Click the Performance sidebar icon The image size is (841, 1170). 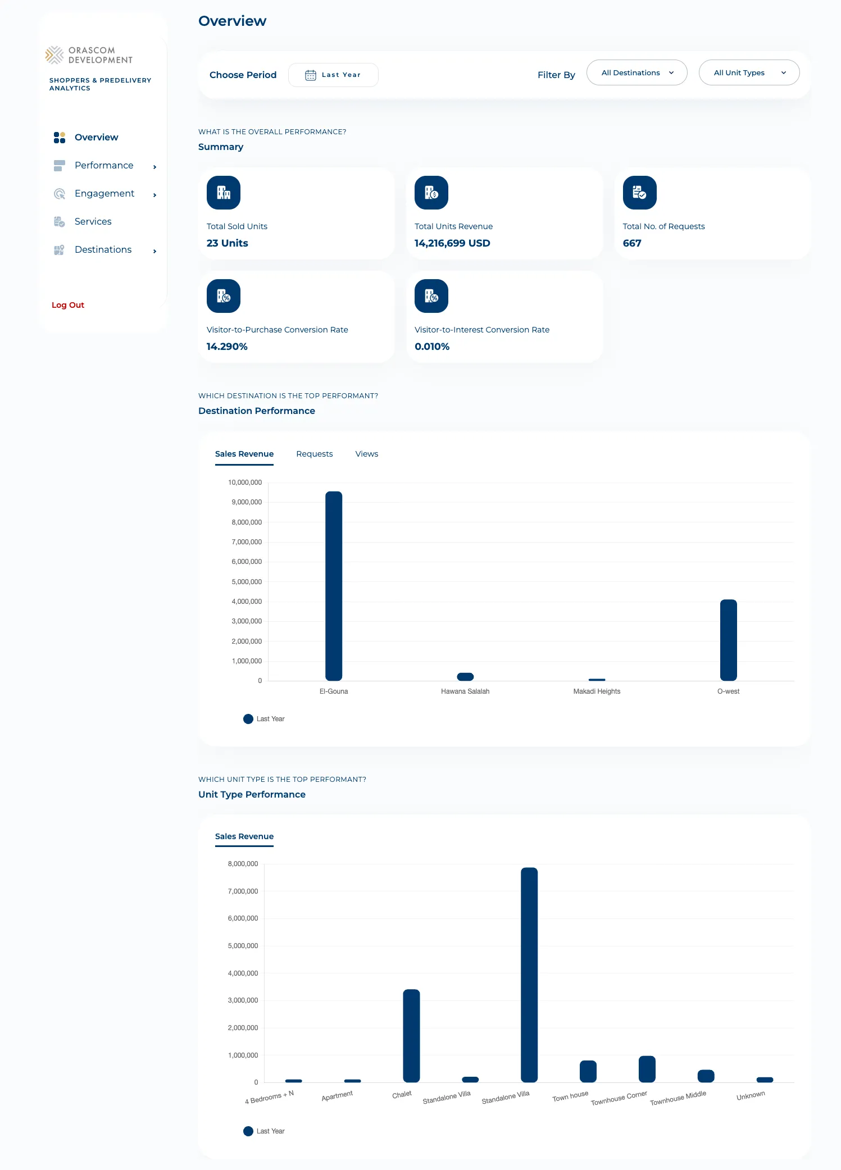tap(60, 166)
